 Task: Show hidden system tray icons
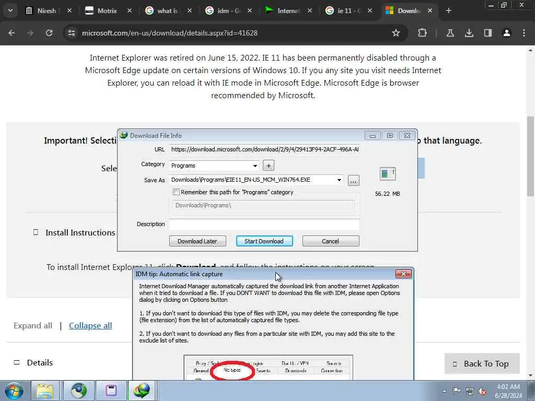point(444,391)
